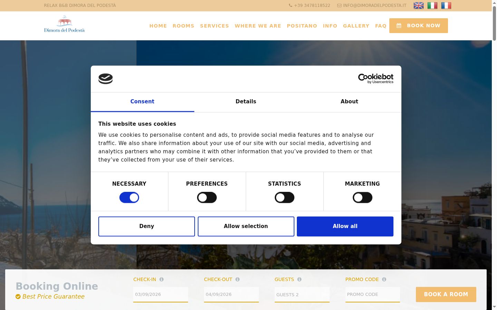Switch site language to French flag

(x=446, y=6)
